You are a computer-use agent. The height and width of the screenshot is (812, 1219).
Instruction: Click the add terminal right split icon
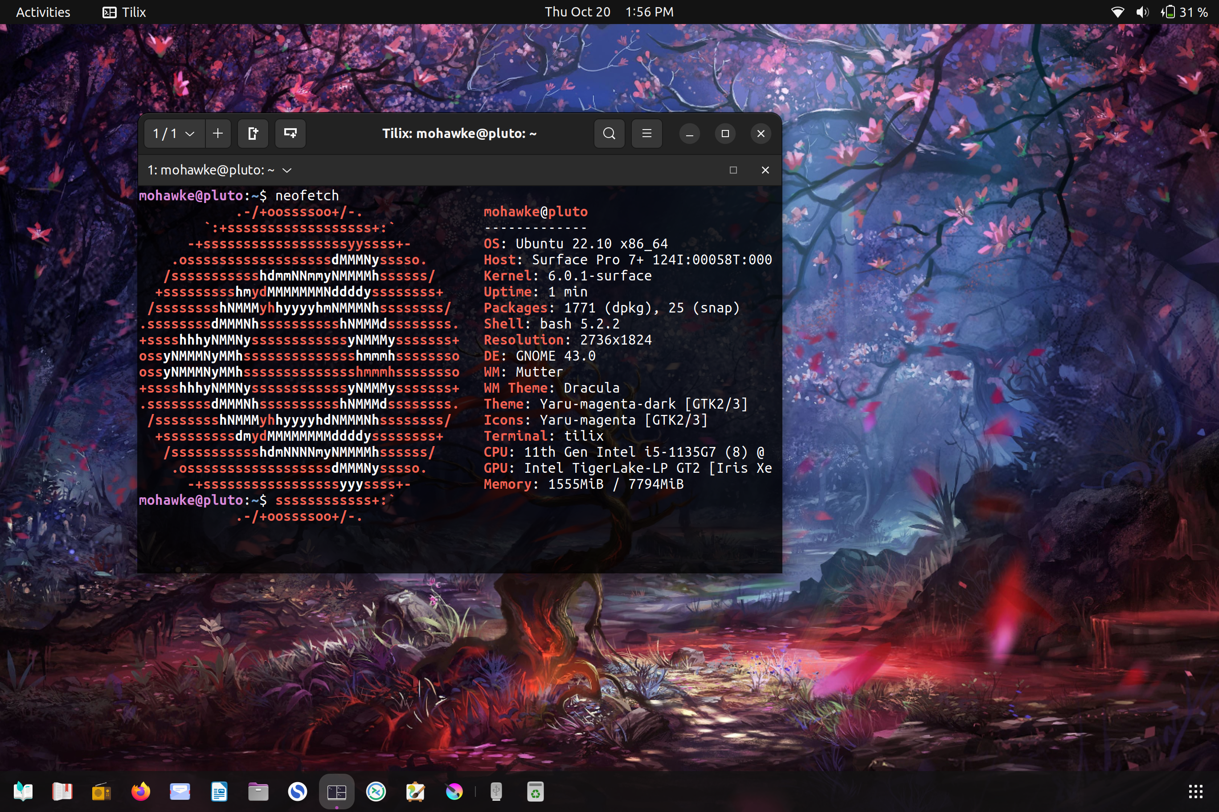(253, 134)
